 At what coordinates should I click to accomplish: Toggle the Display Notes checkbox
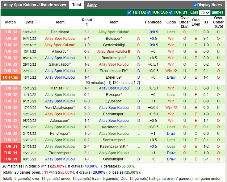point(195,5)
